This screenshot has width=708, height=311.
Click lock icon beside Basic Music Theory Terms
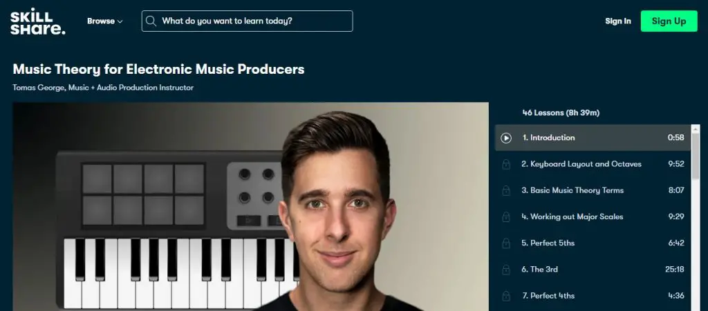pyautogui.click(x=506, y=190)
